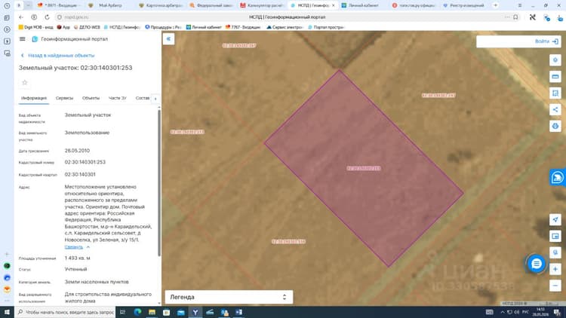Click the info panel vertical scrollbar
The image size is (566, 318).
[x=159, y=182]
